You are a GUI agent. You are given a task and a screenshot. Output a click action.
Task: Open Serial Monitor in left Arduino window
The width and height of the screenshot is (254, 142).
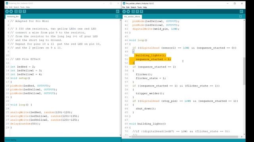pos(117,11)
